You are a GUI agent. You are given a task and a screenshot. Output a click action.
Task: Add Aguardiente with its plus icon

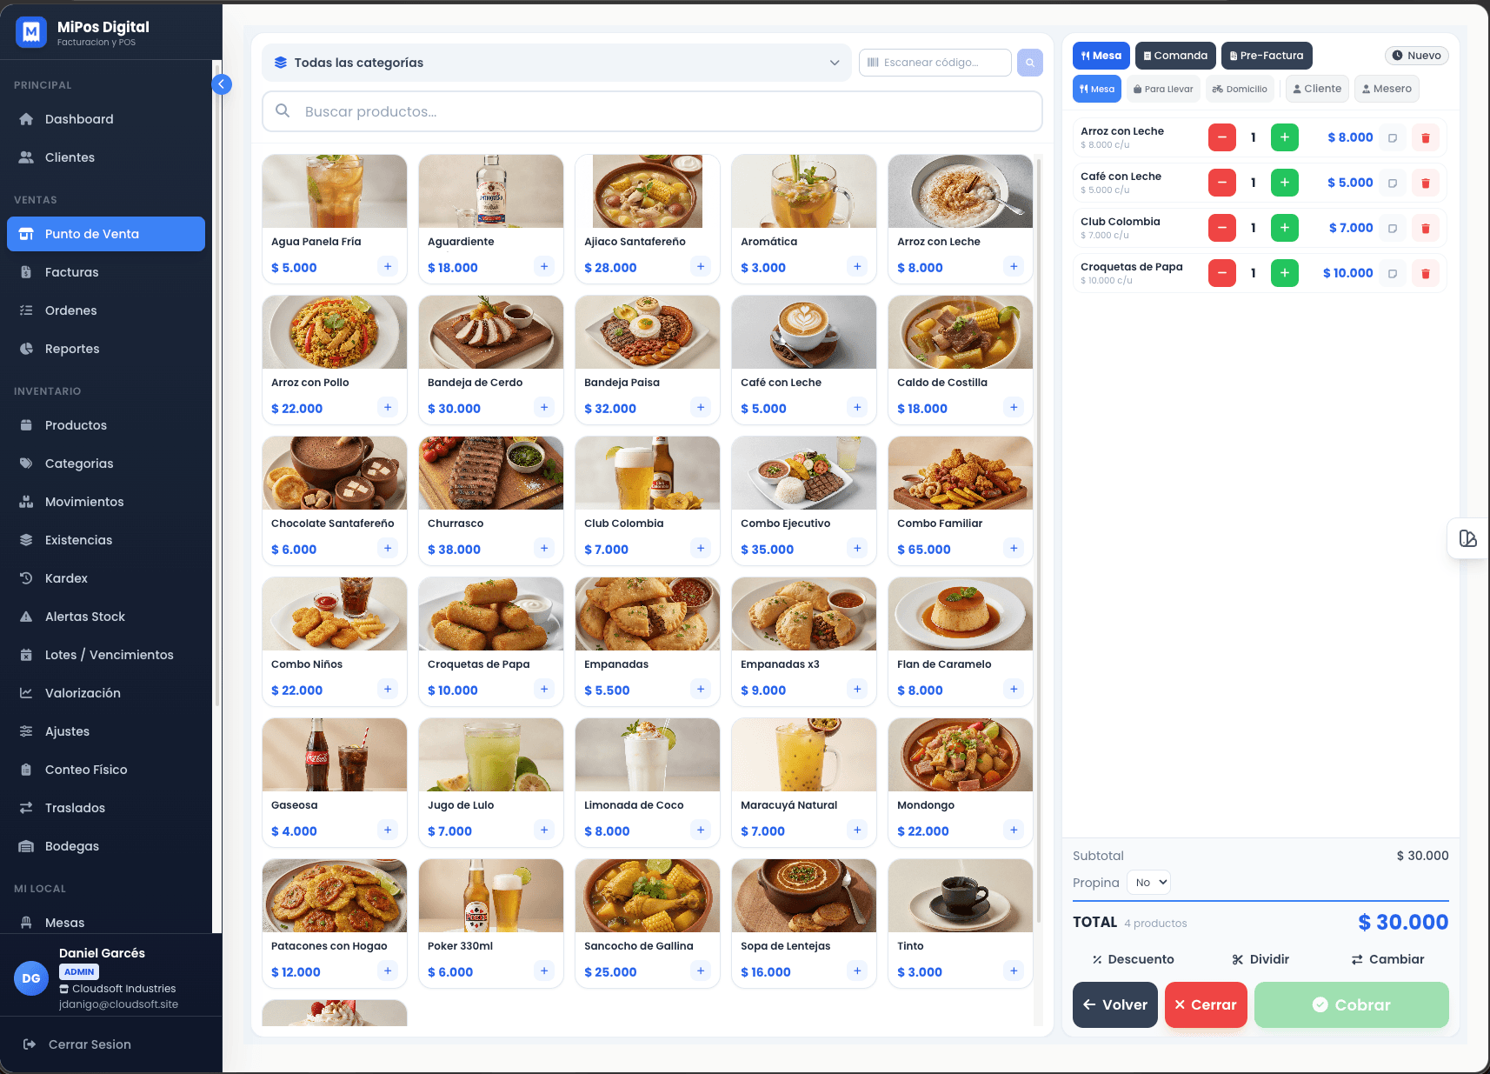544,266
